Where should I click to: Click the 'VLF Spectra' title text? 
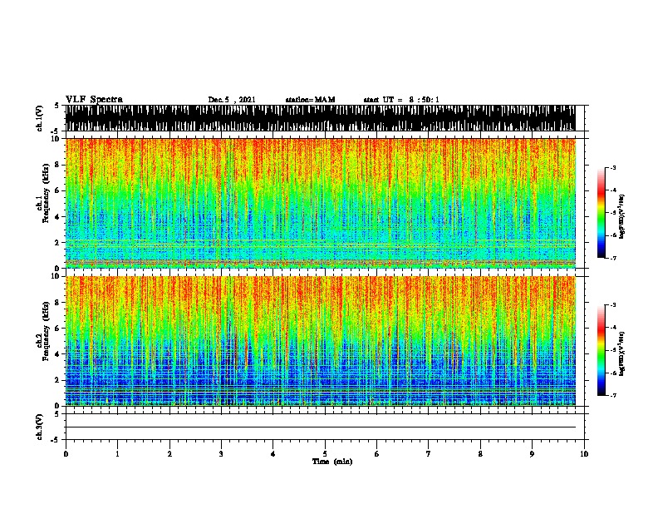coord(94,99)
